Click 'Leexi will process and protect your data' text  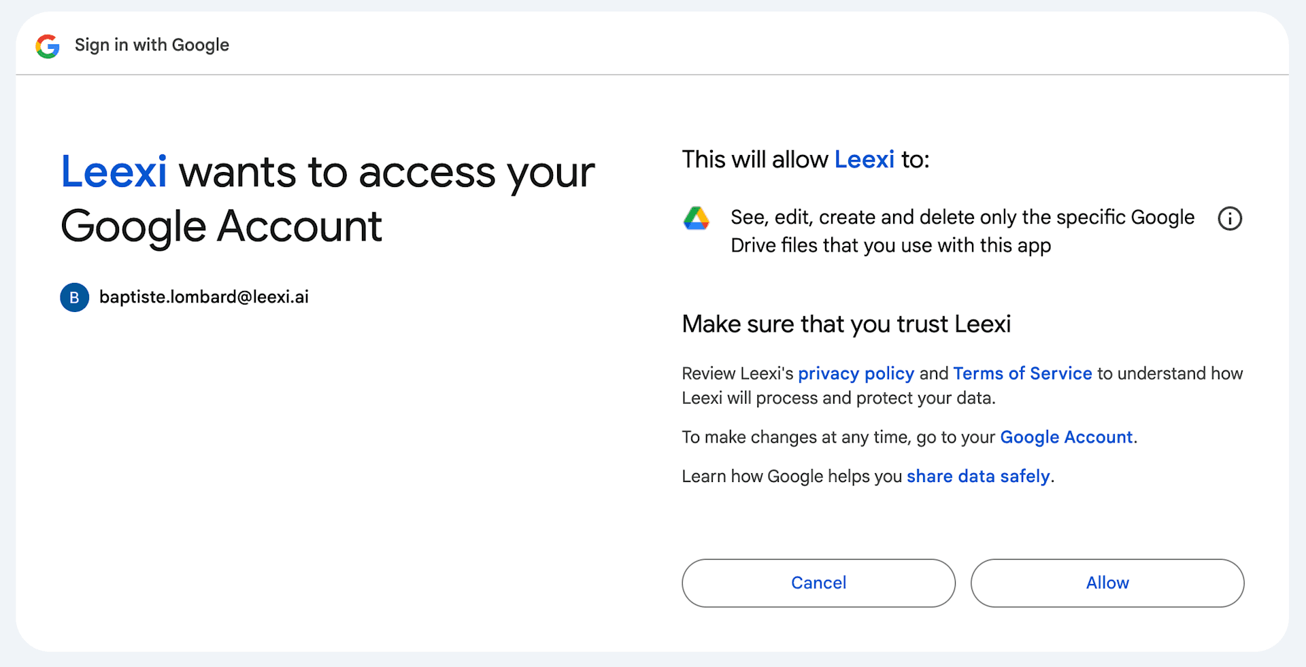(x=838, y=398)
